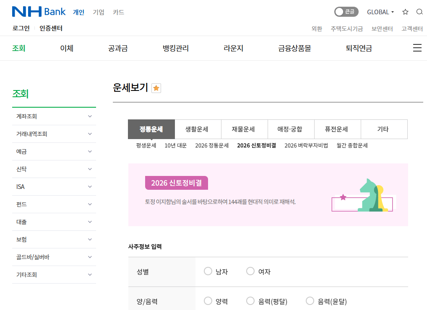427x310 pixels.
Task: Expand the 예금 sidebar section
Action: tap(54, 151)
